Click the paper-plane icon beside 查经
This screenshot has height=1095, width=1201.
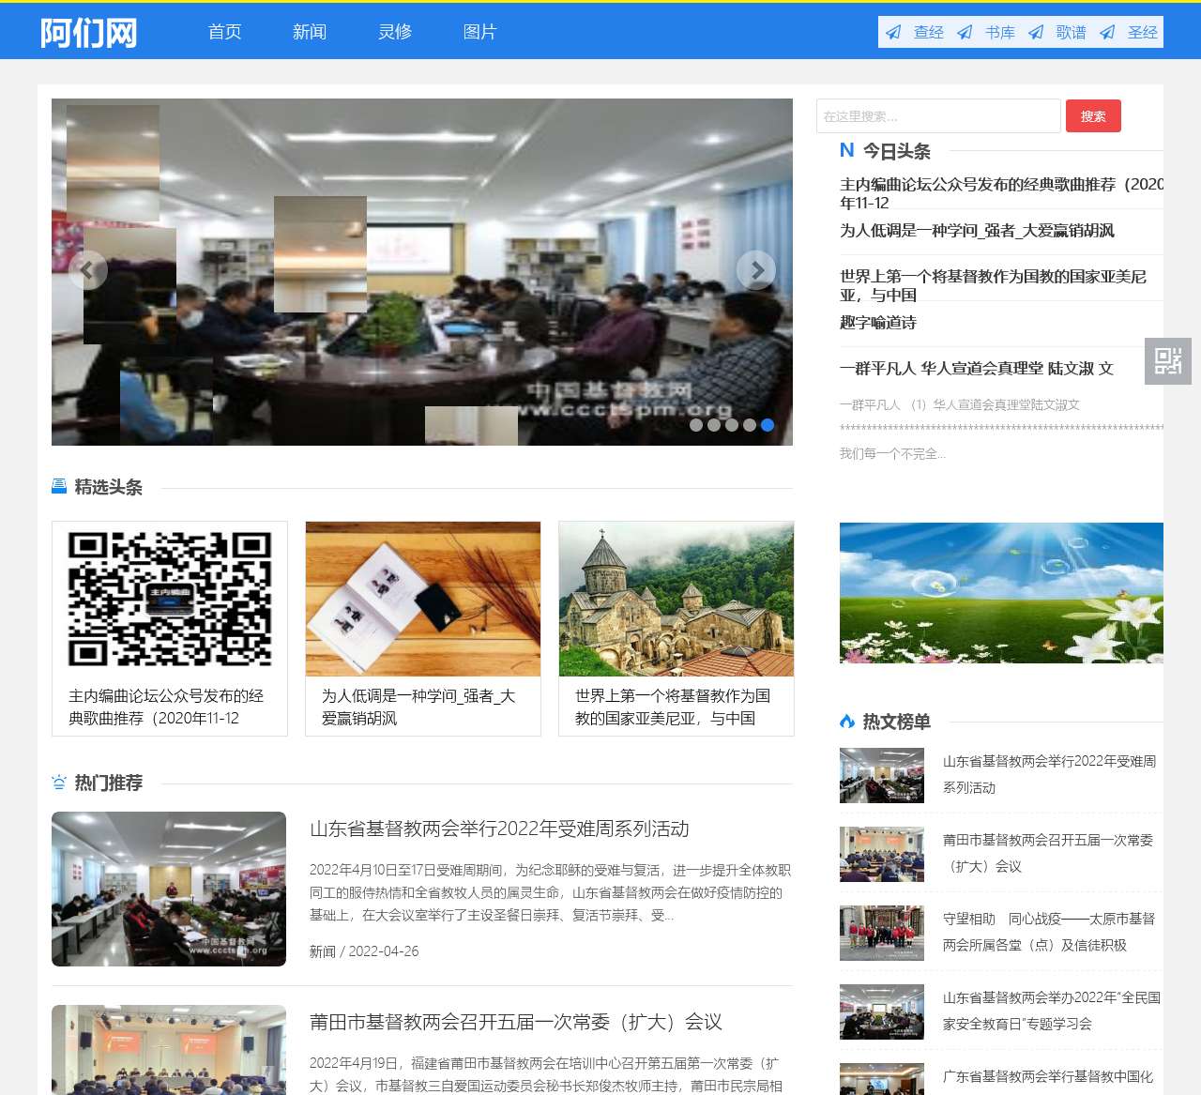pos(894,32)
